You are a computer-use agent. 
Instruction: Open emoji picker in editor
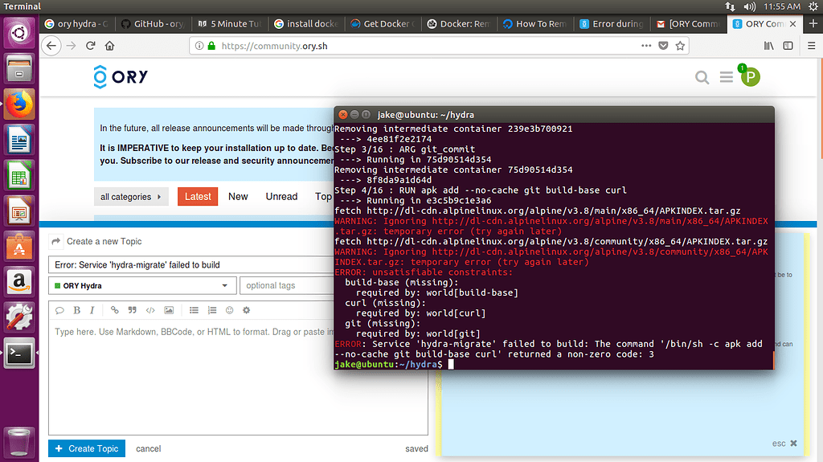click(229, 310)
